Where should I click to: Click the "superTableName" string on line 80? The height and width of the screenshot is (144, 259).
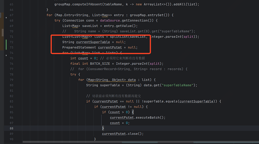point(178,85)
